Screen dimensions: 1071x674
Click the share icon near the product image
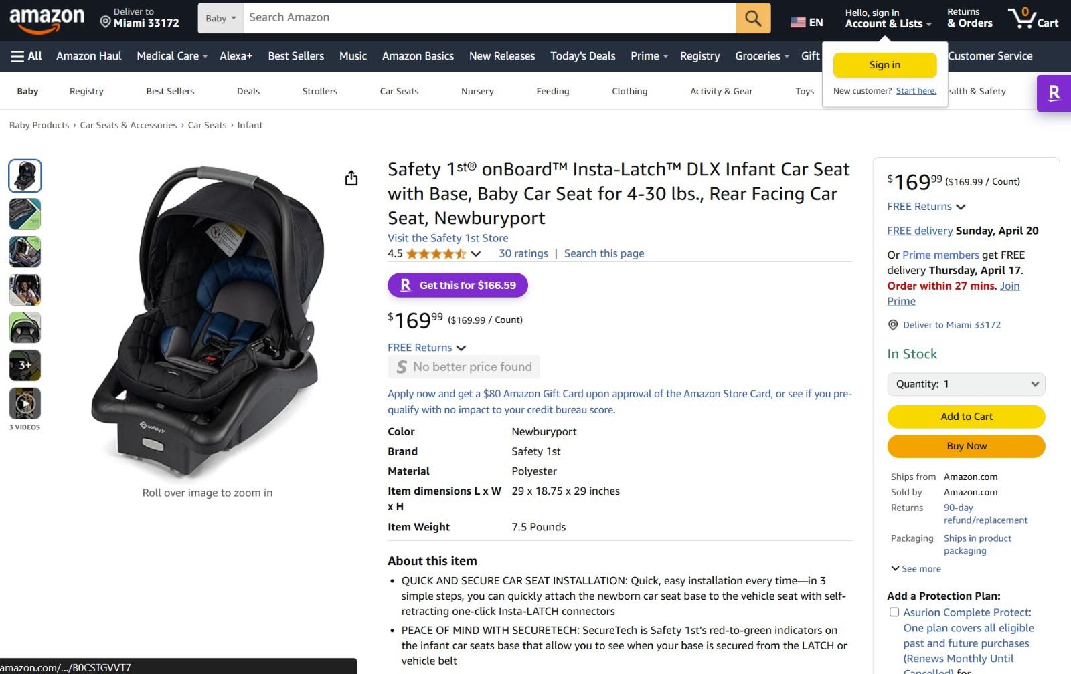[x=351, y=179]
